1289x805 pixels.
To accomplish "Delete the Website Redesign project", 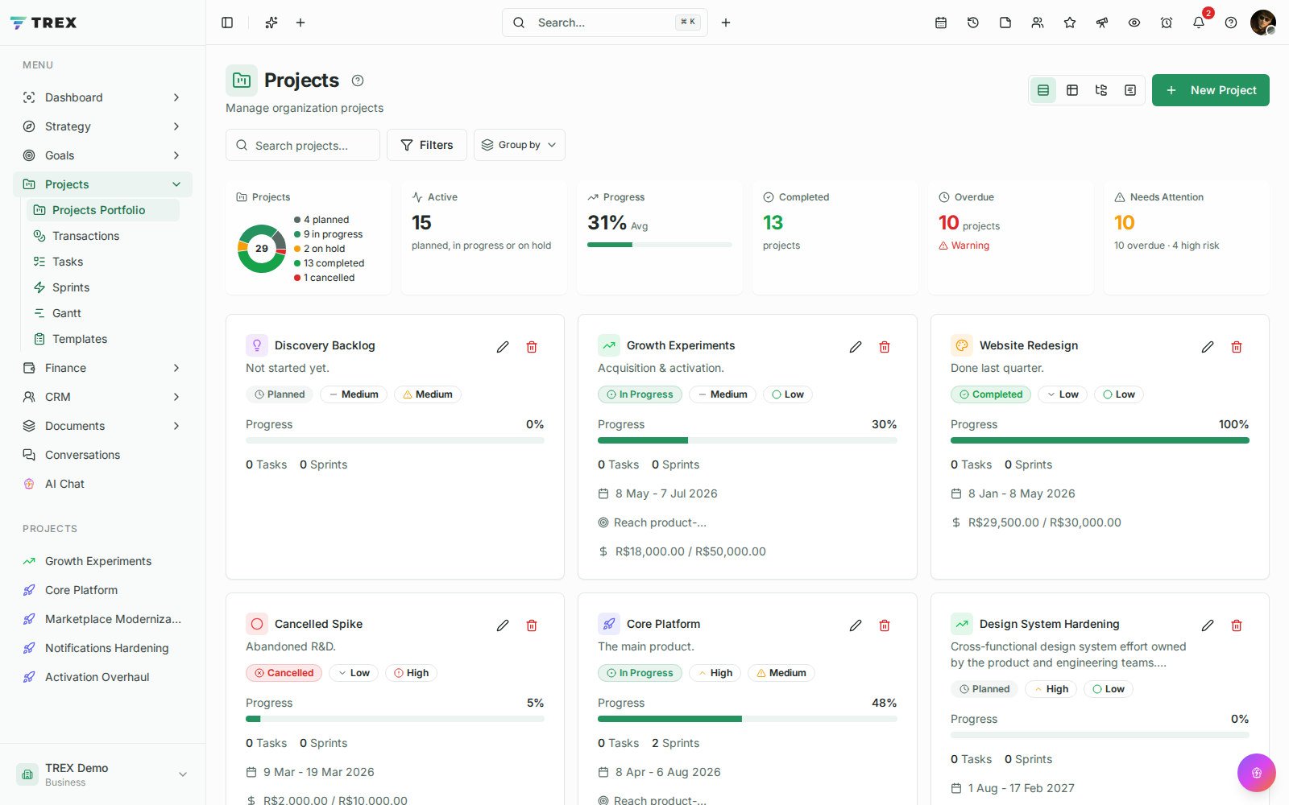I will [x=1237, y=347].
